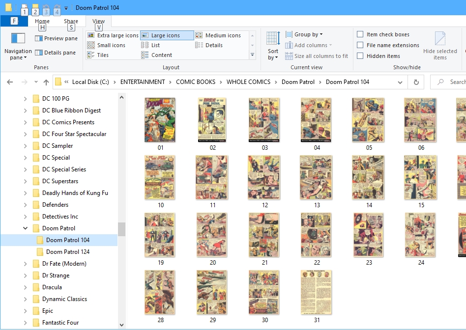Expand the DC Comics Presents tree node
The width and height of the screenshot is (466, 330).
25,122
